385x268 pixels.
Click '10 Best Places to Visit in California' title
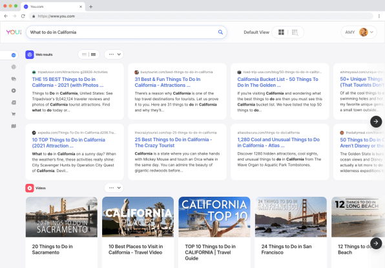click(x=136, y=249)
